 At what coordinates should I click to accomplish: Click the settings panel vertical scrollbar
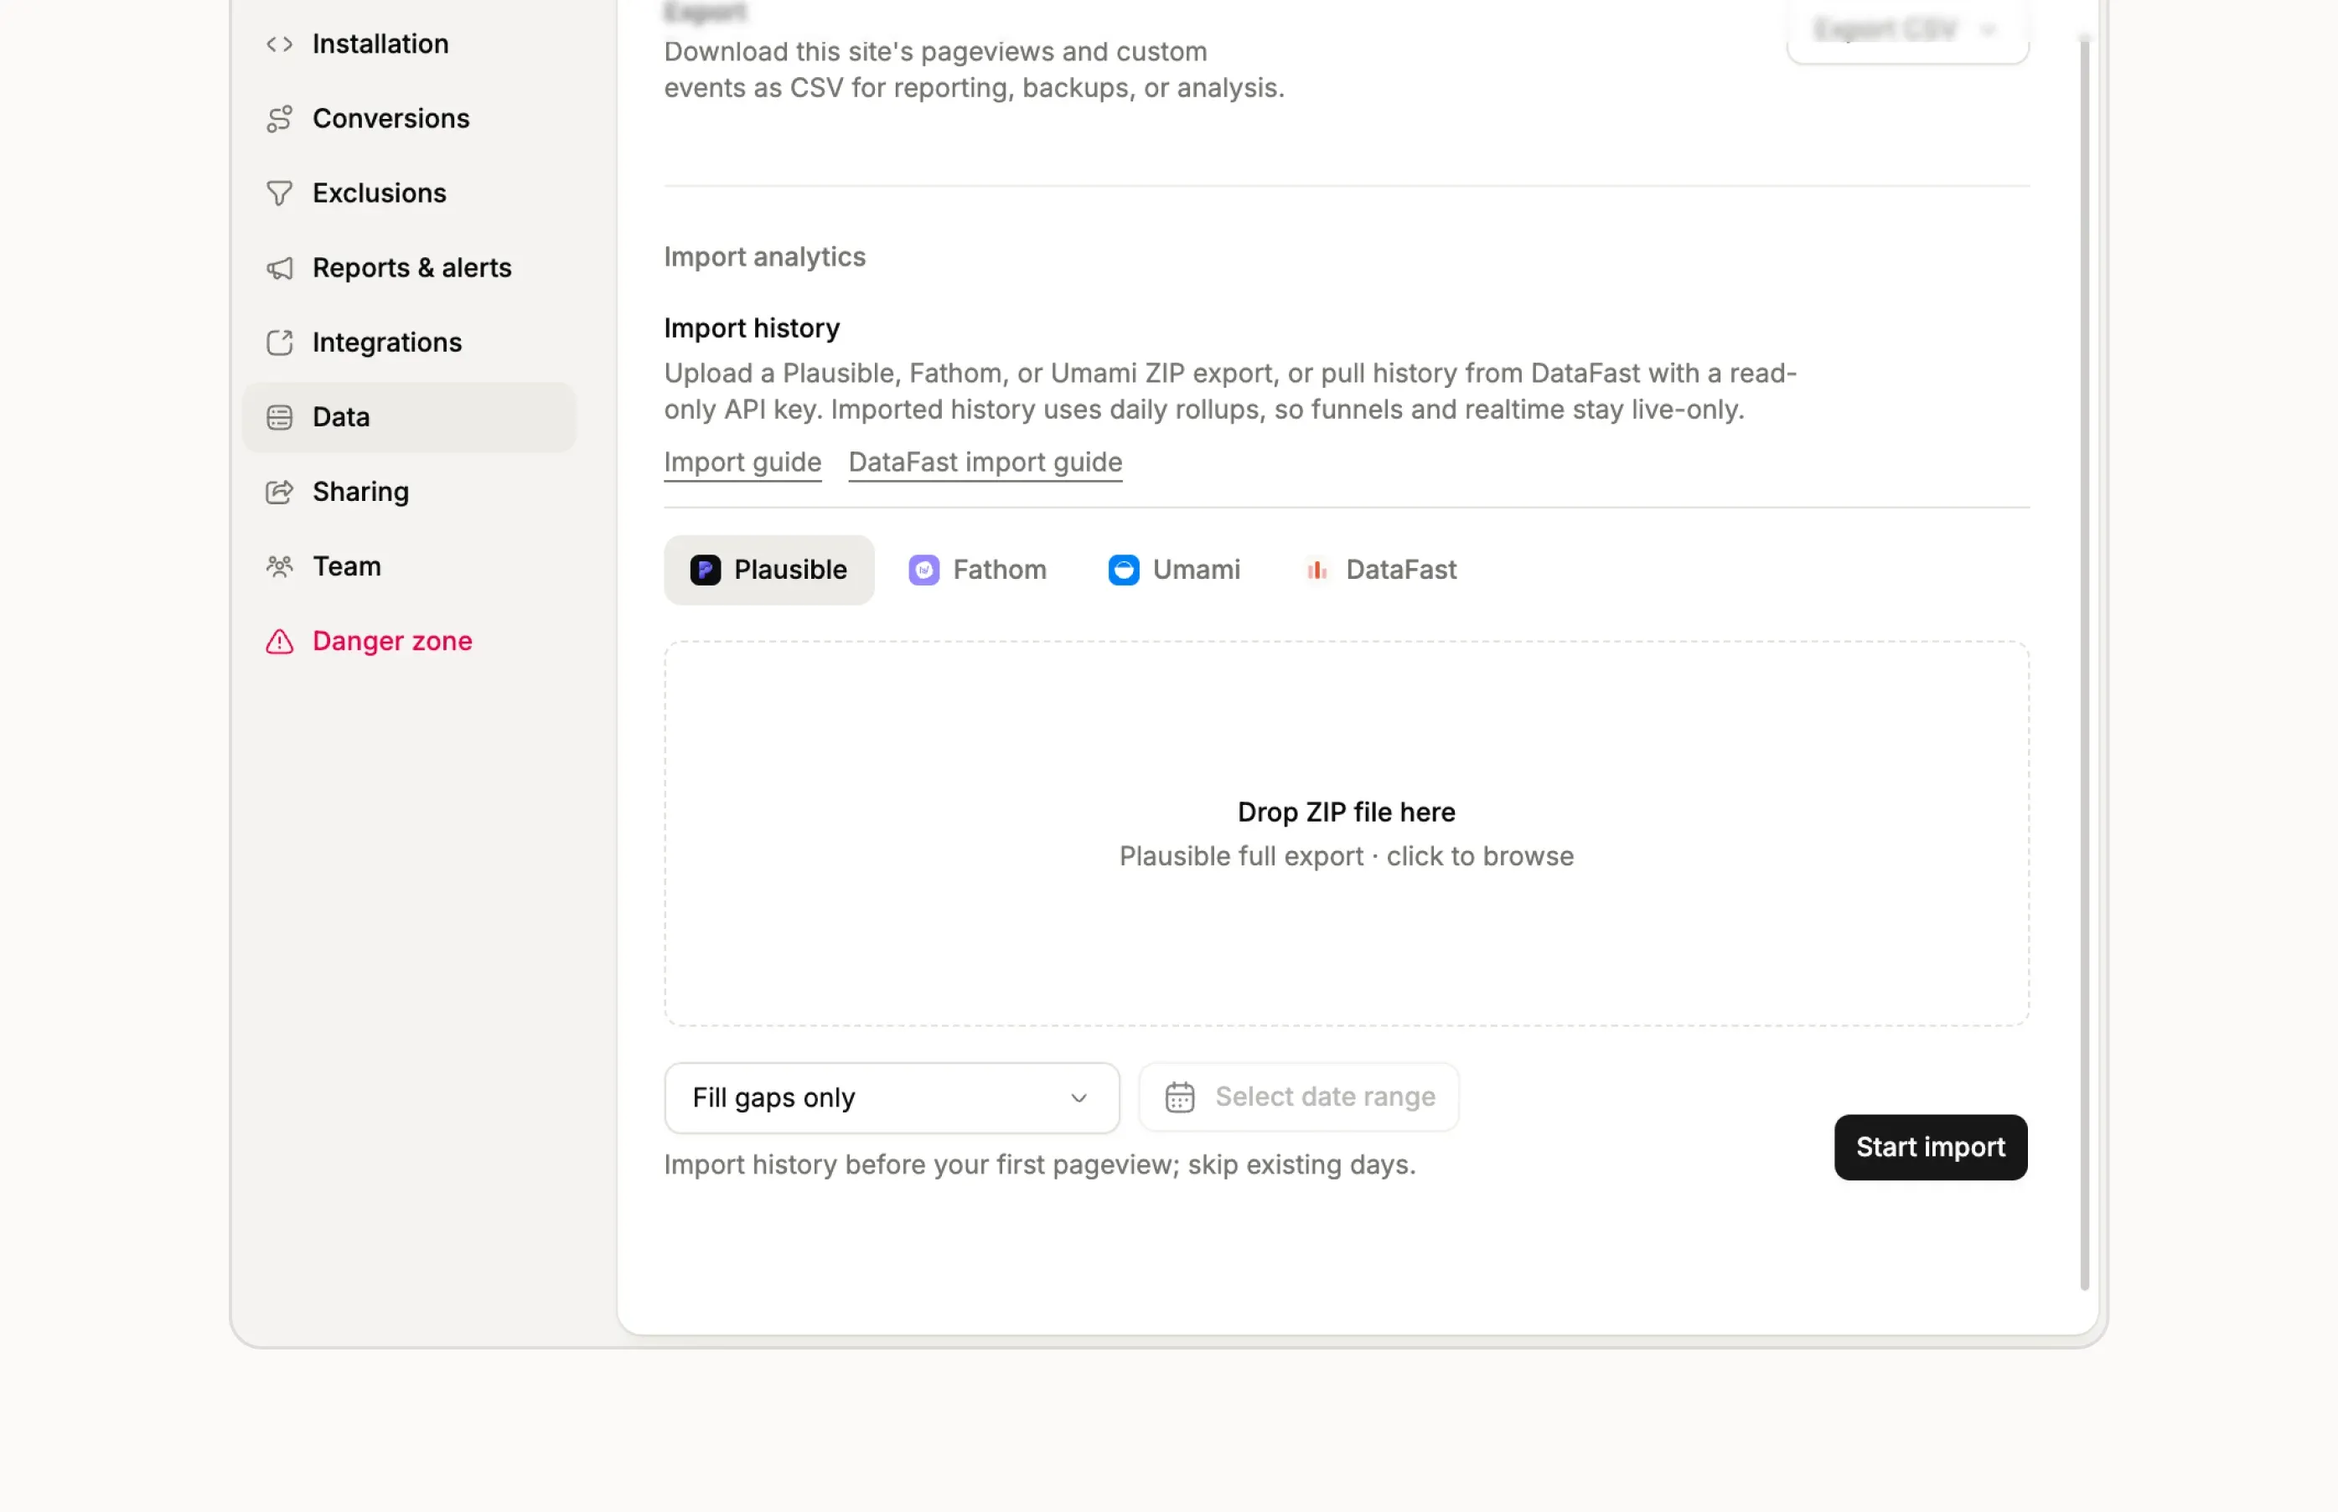coord(2084,663)
